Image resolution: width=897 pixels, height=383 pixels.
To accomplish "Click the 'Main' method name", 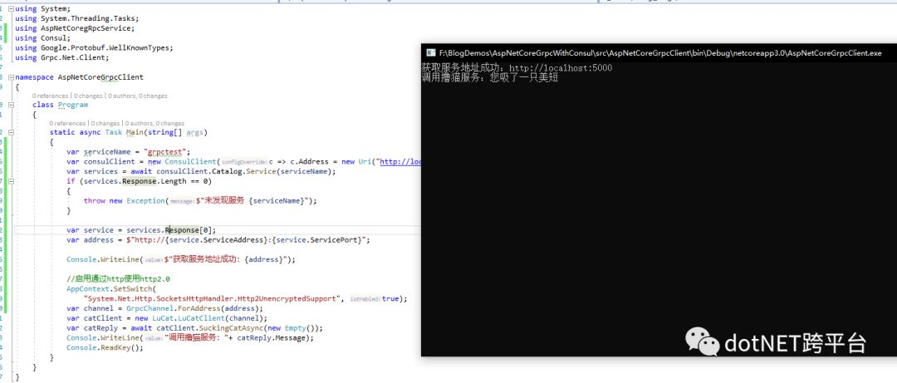I will (135, 132).
